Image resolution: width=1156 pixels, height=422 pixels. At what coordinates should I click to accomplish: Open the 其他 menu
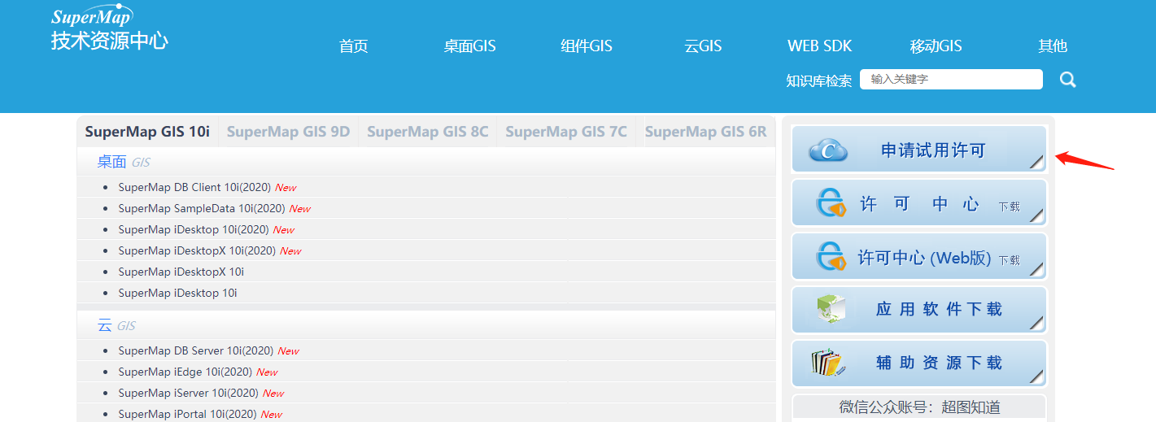[x=1053, y=46]
